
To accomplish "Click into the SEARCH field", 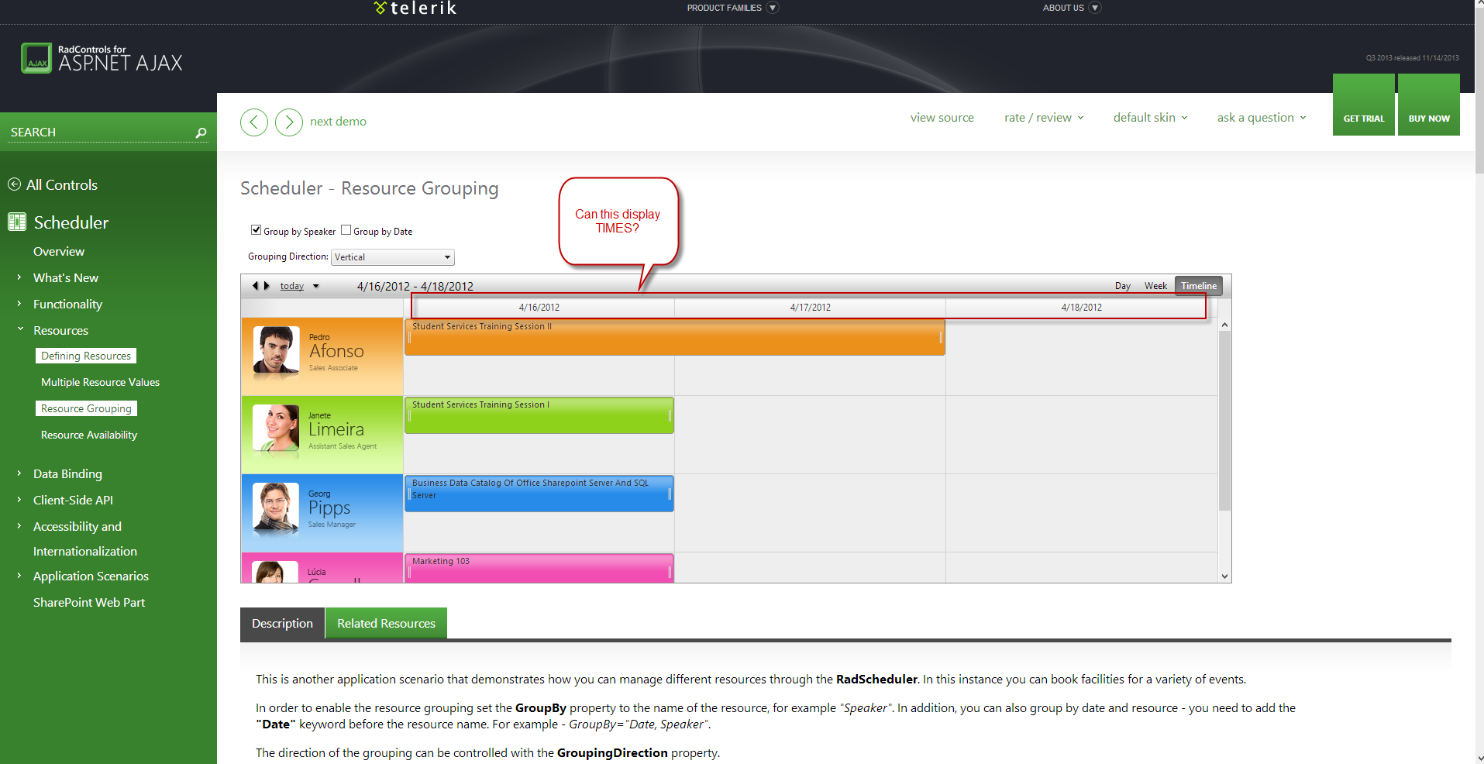I will tap(101, 132).
